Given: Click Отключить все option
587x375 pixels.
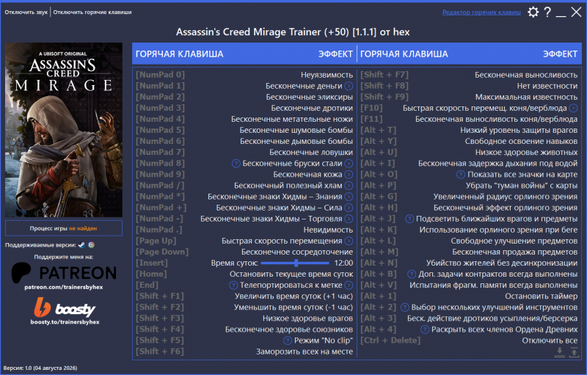Looking at the screenshot, I should click(550, 341).
